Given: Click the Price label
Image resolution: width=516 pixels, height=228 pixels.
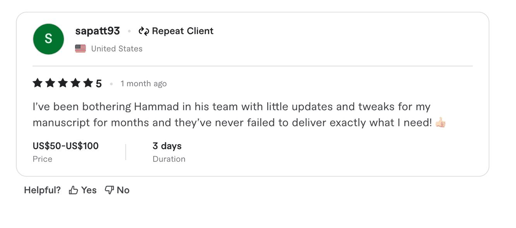Looking at the screenshot, I should [43, 159].
